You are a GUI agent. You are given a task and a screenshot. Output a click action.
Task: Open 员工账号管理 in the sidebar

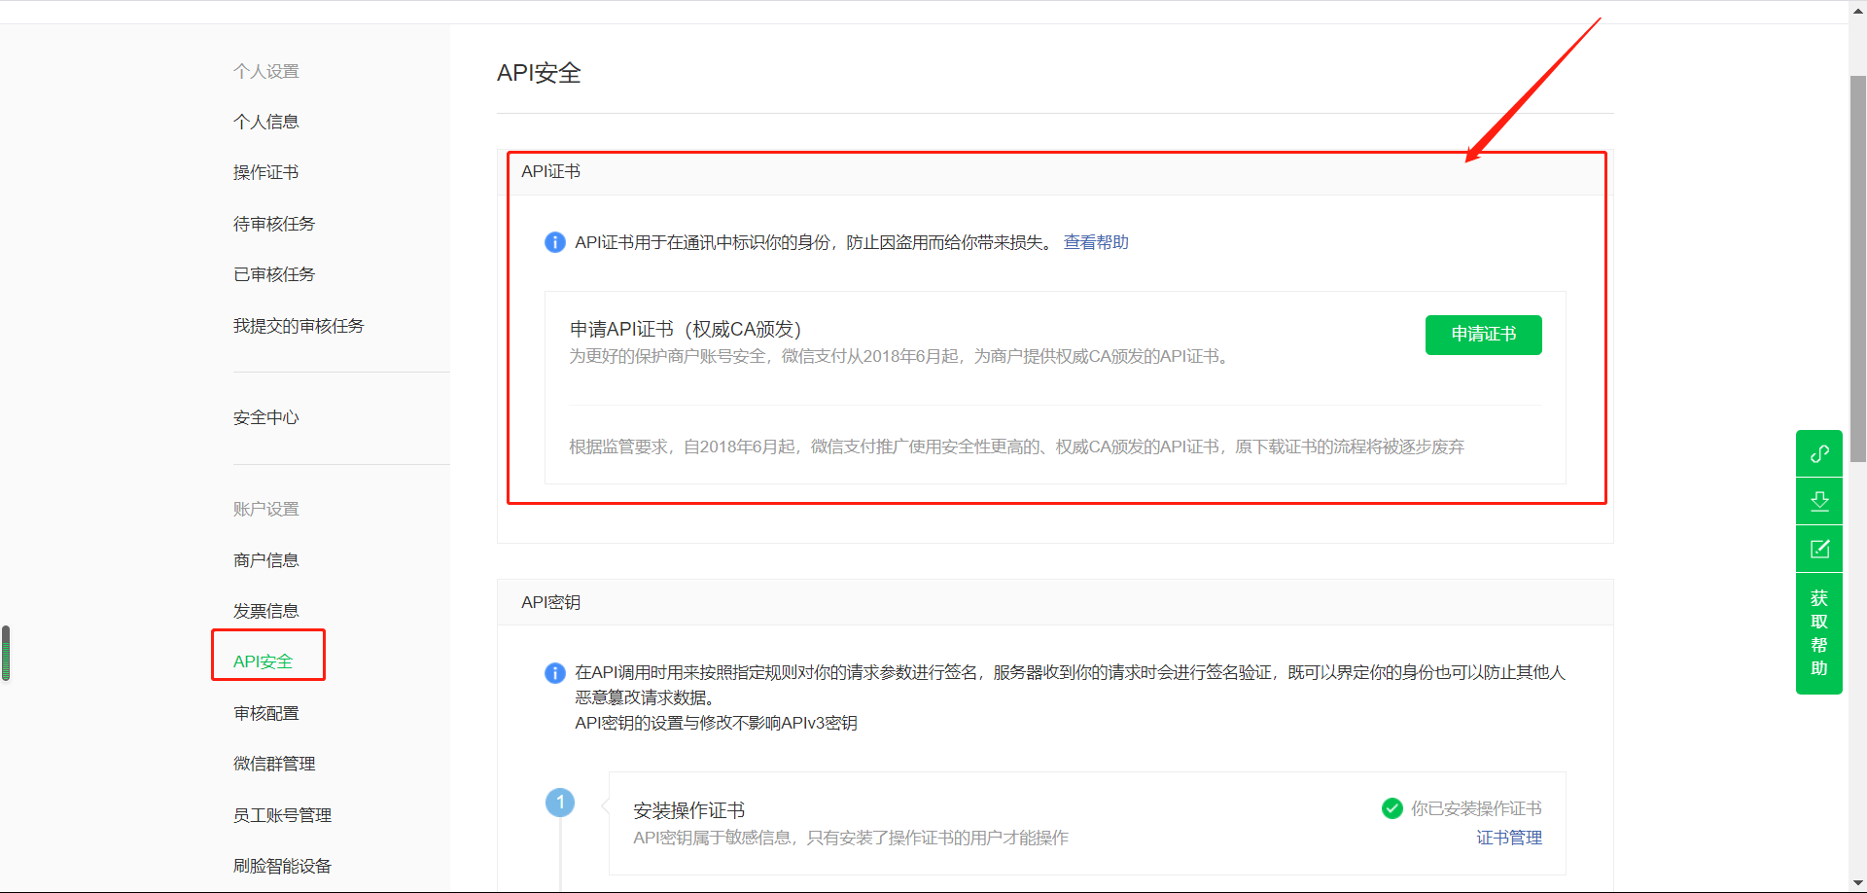283,815
